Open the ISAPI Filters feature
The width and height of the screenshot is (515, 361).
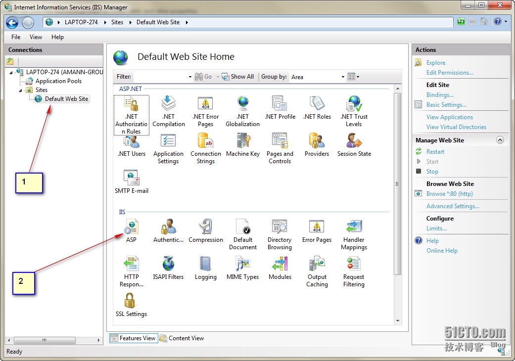click(169, 268)
